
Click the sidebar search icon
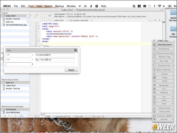[x=16, y=116]
